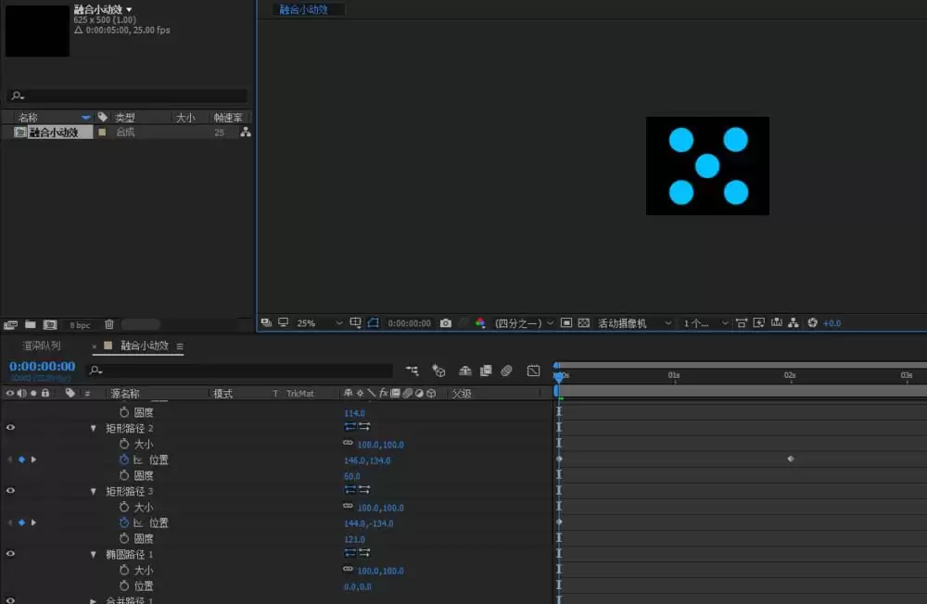
Task: Create a new folder in project panel
Action: pyautogui.click(x=31, y=324)
